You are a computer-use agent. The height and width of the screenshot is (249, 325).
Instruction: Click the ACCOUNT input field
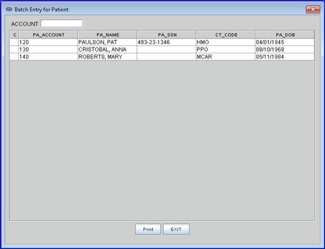tap(62, 23)
